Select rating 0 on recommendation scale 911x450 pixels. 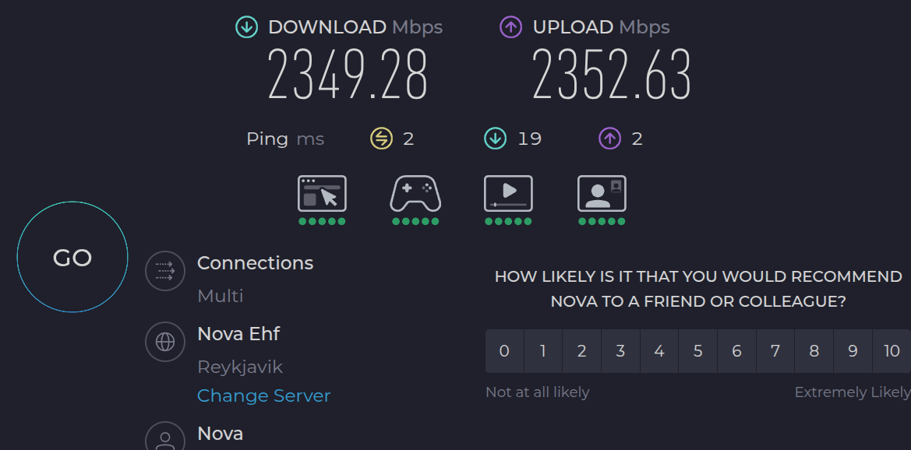[x=504, y=351]
